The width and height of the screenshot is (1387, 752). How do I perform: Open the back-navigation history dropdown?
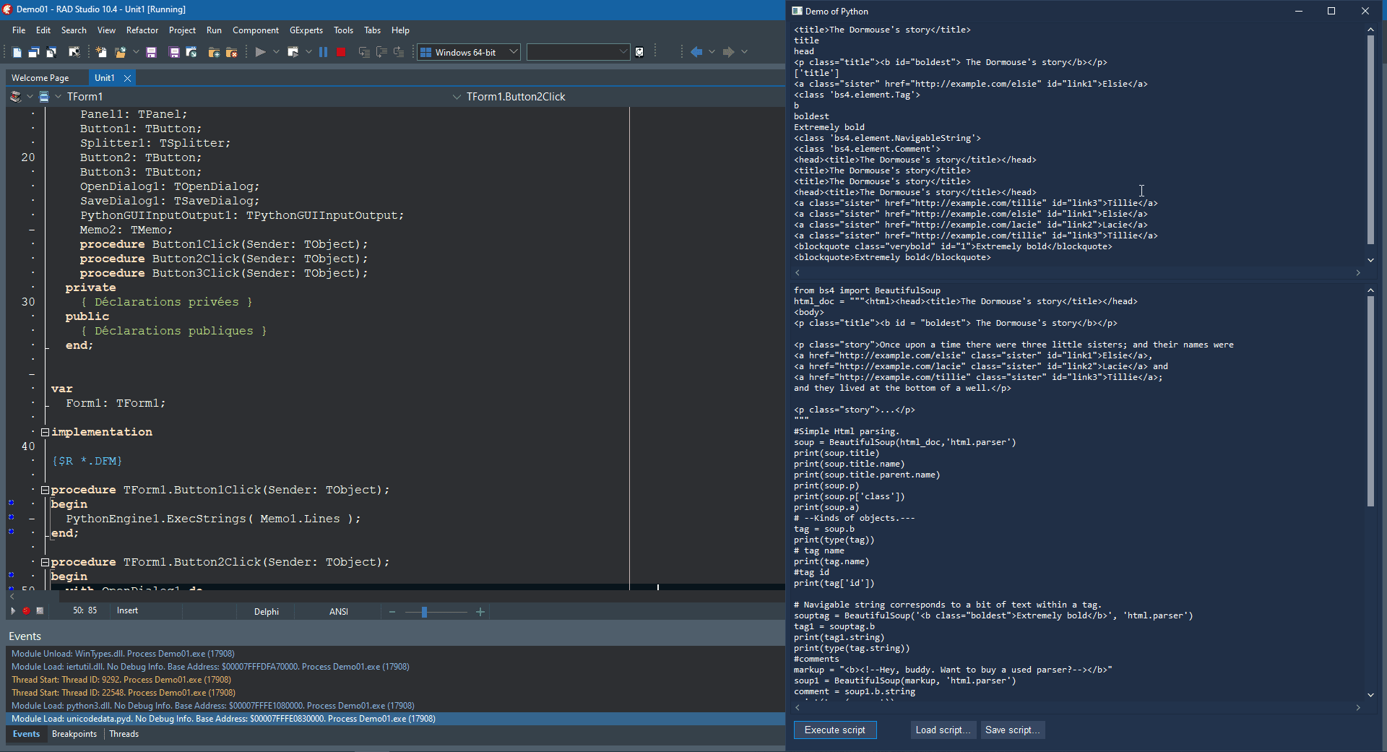click(x=712, y=52)
